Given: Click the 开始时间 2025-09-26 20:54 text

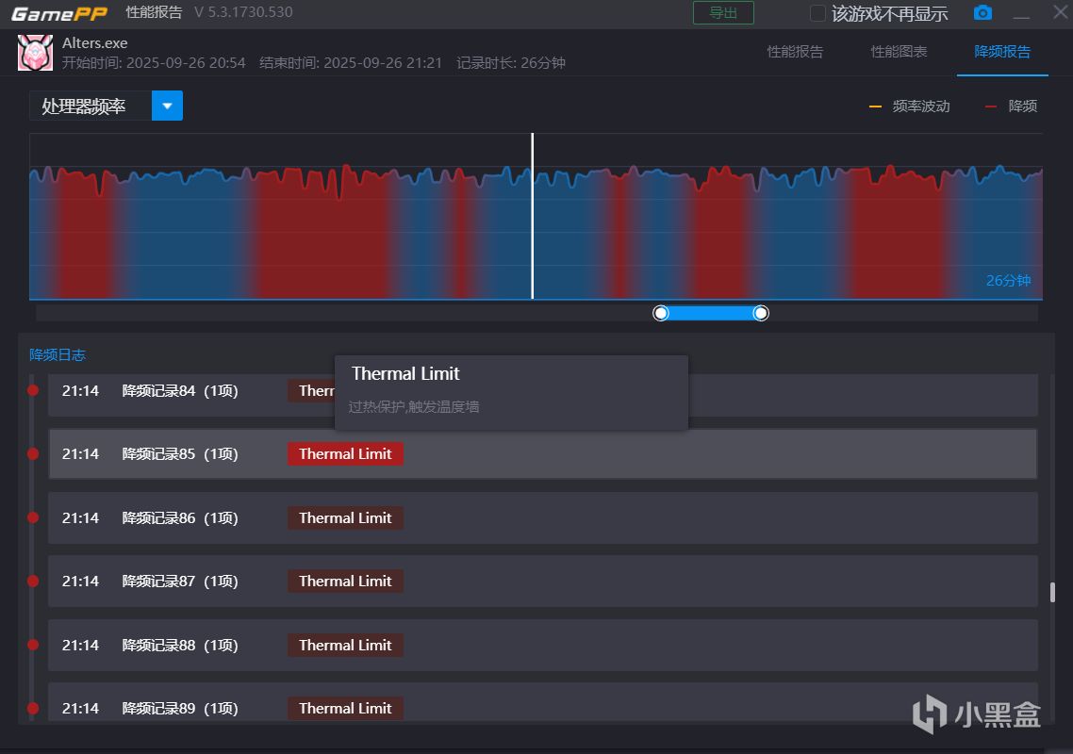Looking at the screenshot, I should [154, 63].
